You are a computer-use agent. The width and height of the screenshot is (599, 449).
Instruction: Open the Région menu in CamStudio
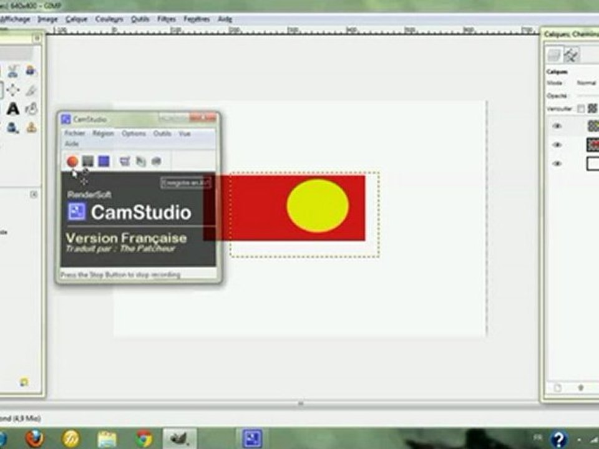pos(104,133)
